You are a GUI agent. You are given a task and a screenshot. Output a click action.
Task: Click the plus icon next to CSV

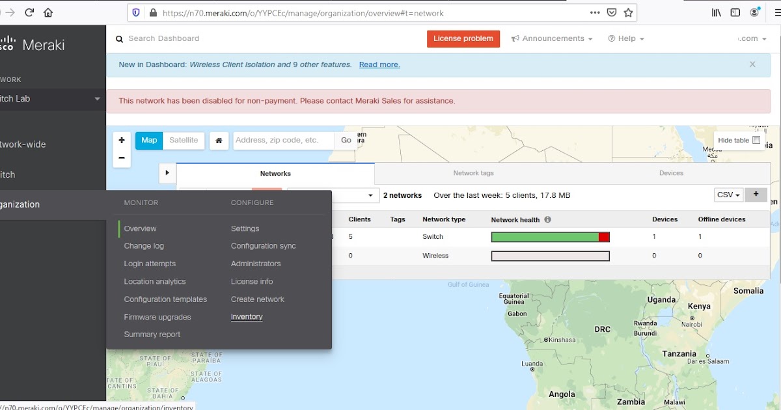point(756,194)
